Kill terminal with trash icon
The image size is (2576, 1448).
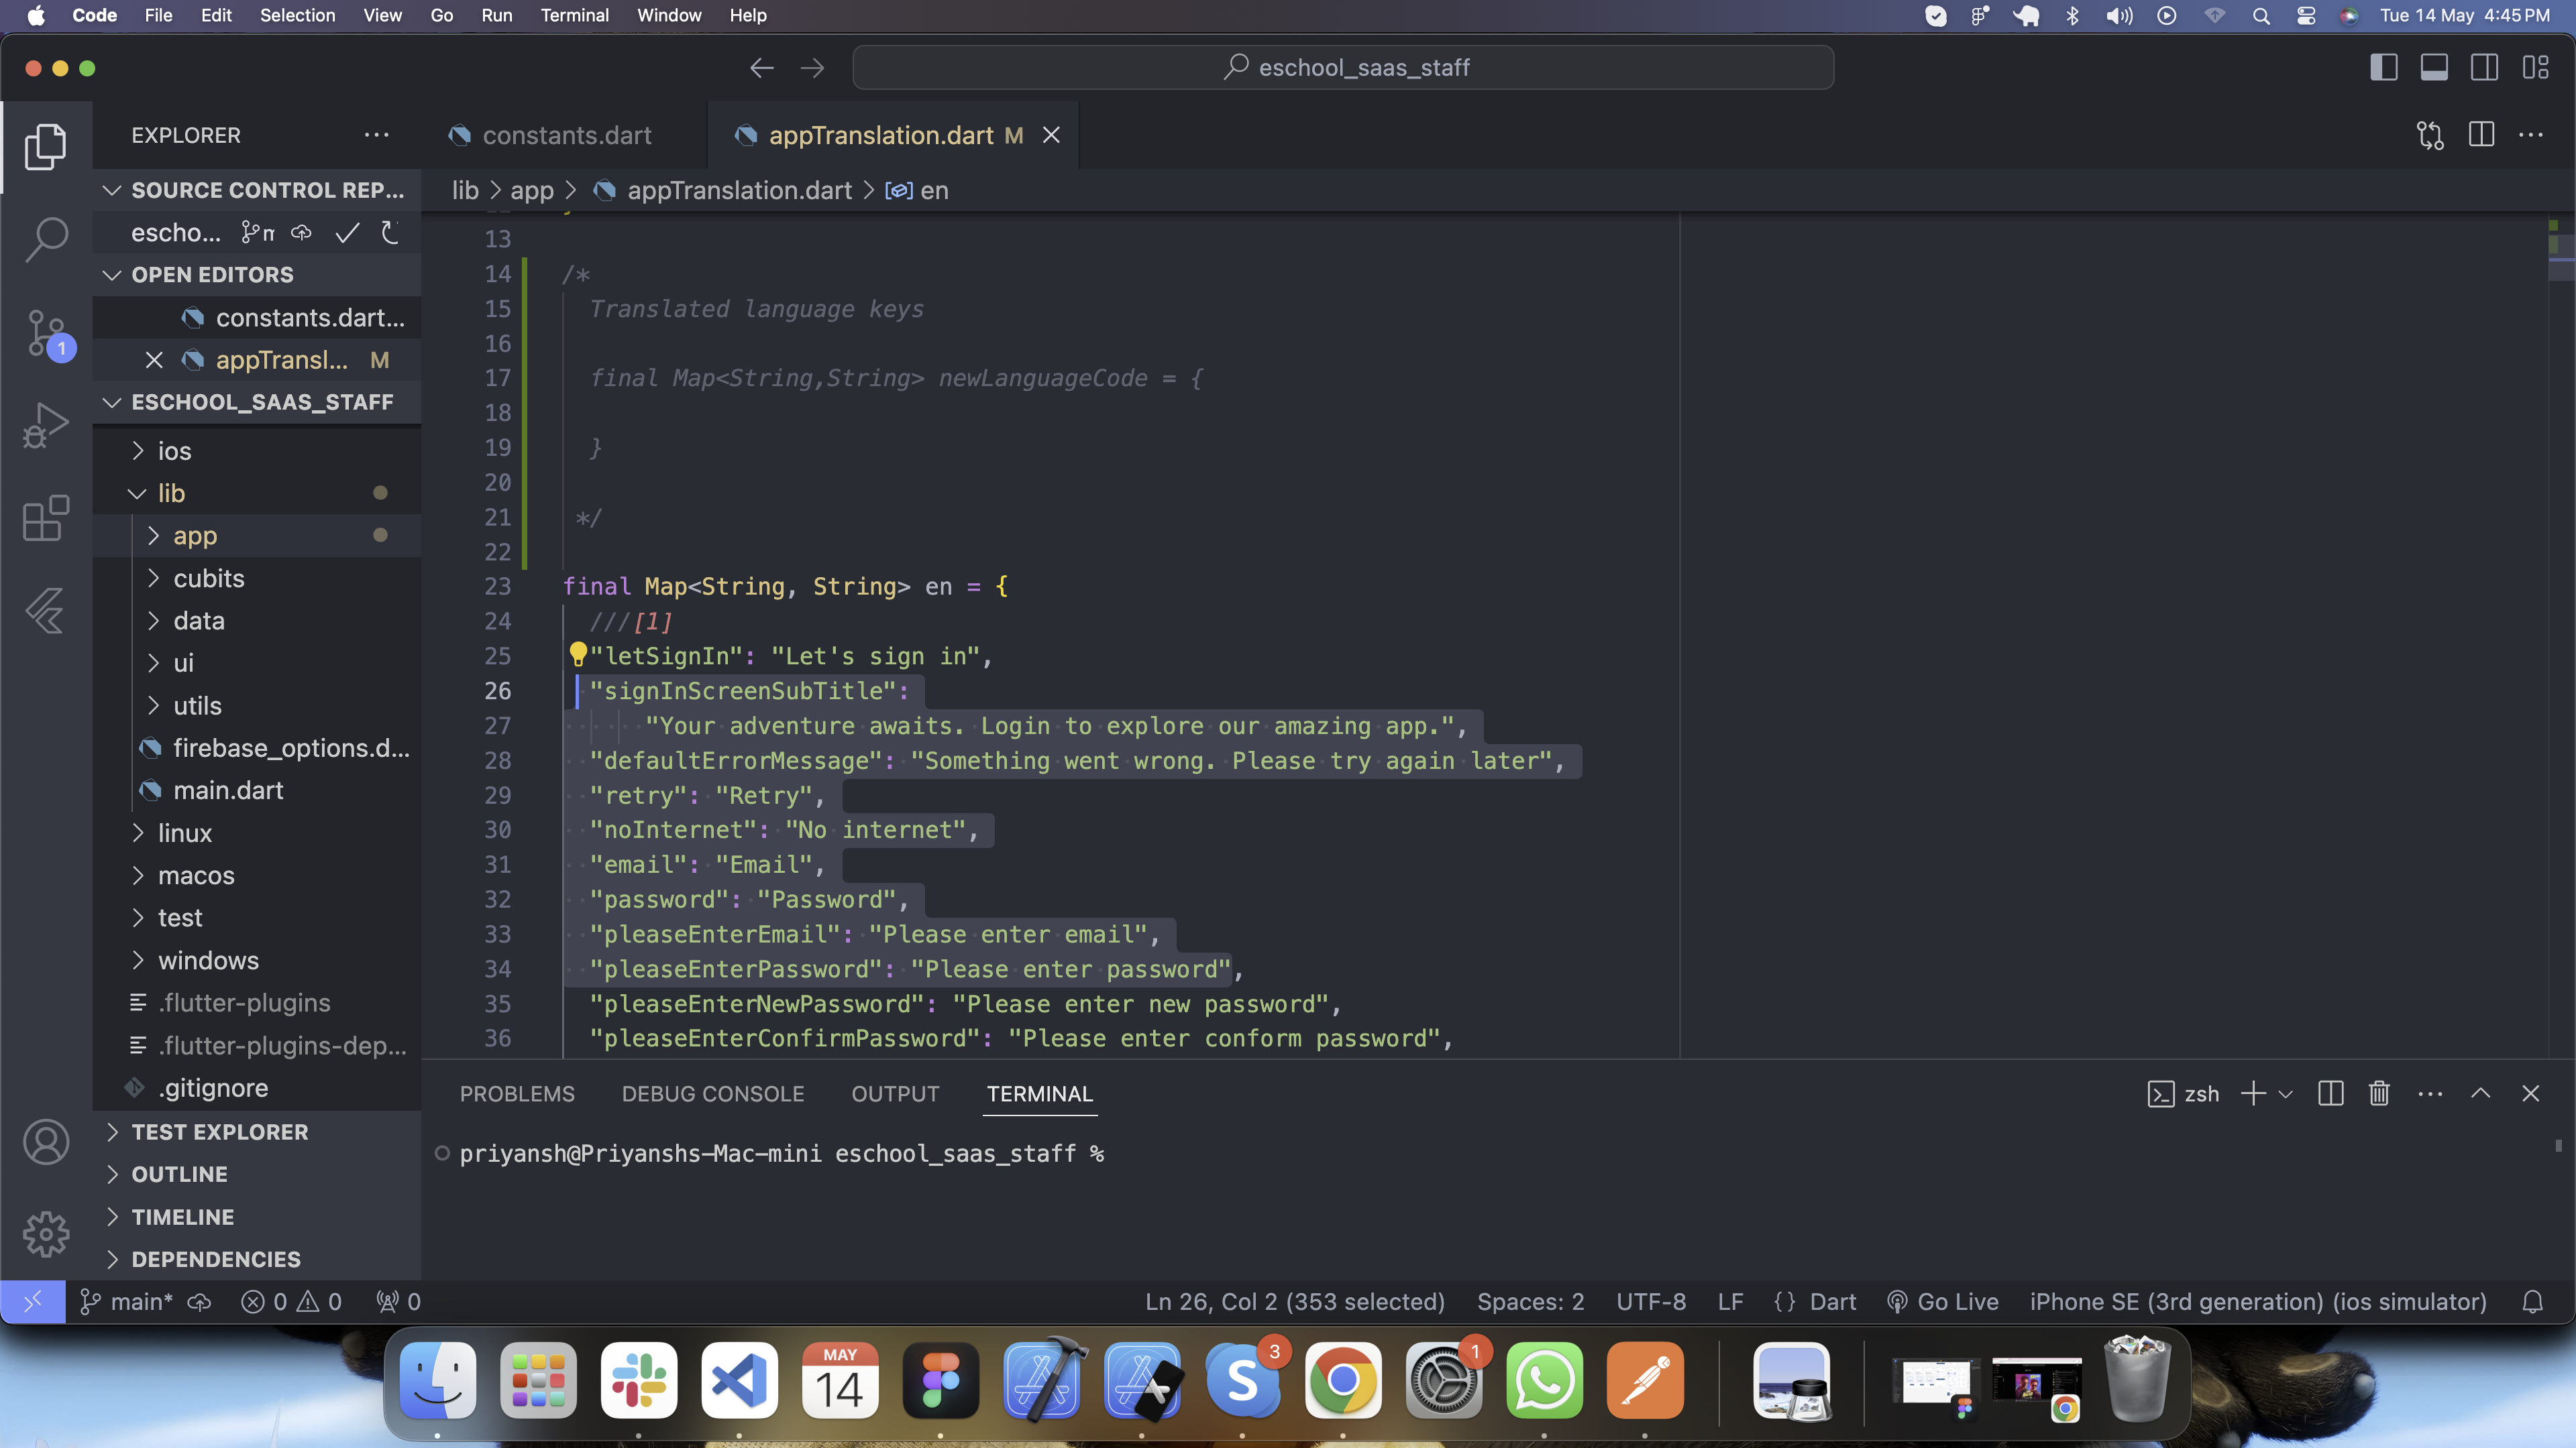tap(2379, 1093)
